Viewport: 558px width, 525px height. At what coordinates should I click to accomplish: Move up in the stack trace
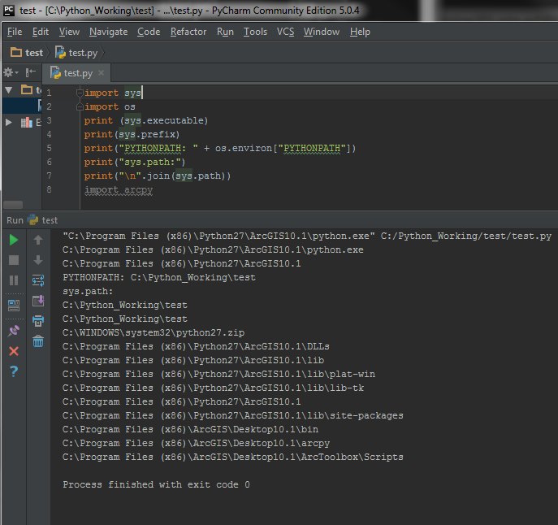coord(38,240)
